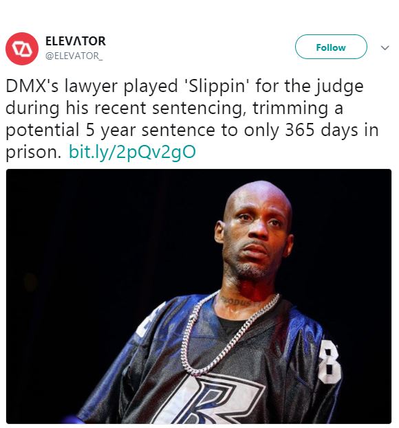This screenshot has width=399, height=428.
Task: Click the neck tattoo in the photo
Action: (238, 301)
